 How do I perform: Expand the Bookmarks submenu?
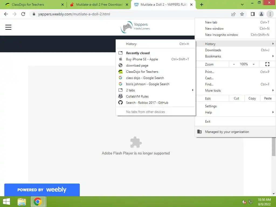coord(235,56)
